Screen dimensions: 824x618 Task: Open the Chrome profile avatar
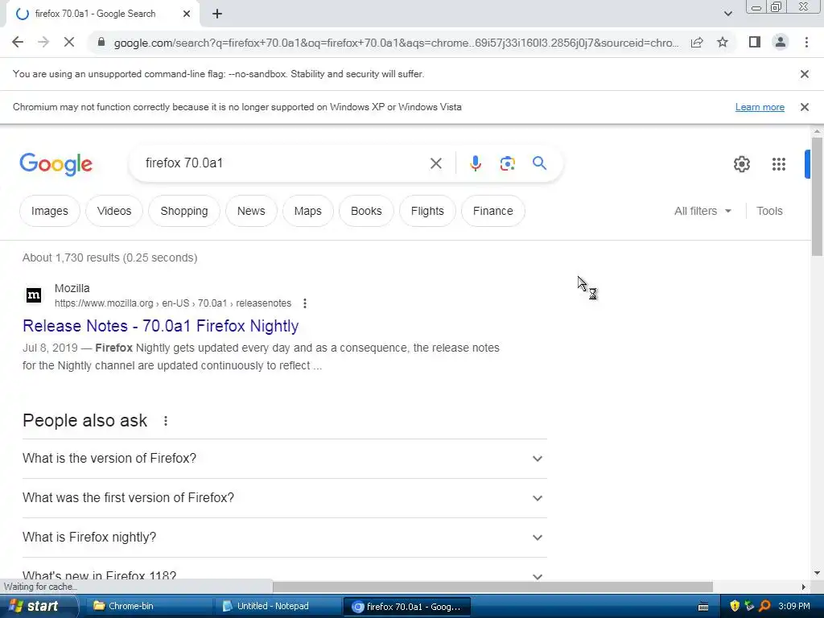(x=781, y=42)
